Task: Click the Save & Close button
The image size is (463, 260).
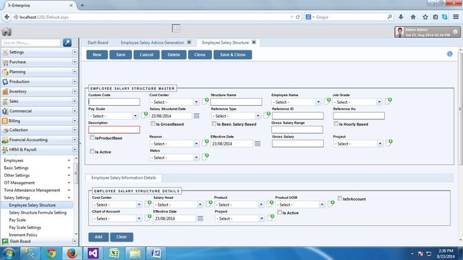Action: [233, 55]
